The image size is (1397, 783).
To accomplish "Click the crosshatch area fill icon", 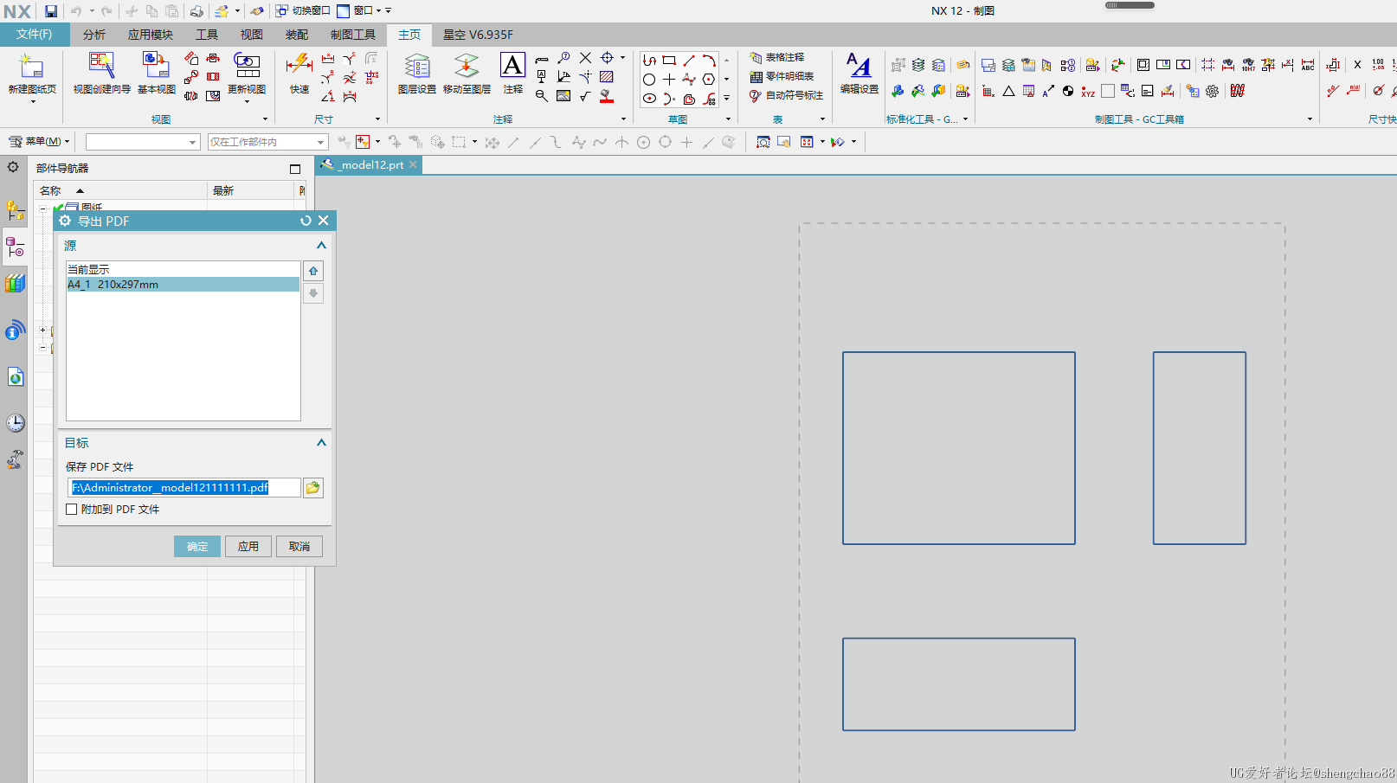I will 607,77.
